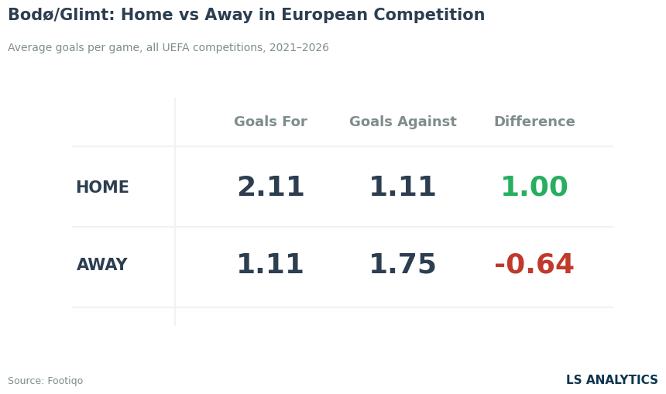This screenshot has height=394, width=666.
Task: Click the away Goals Against value 1.75
Action: [403, 264]
